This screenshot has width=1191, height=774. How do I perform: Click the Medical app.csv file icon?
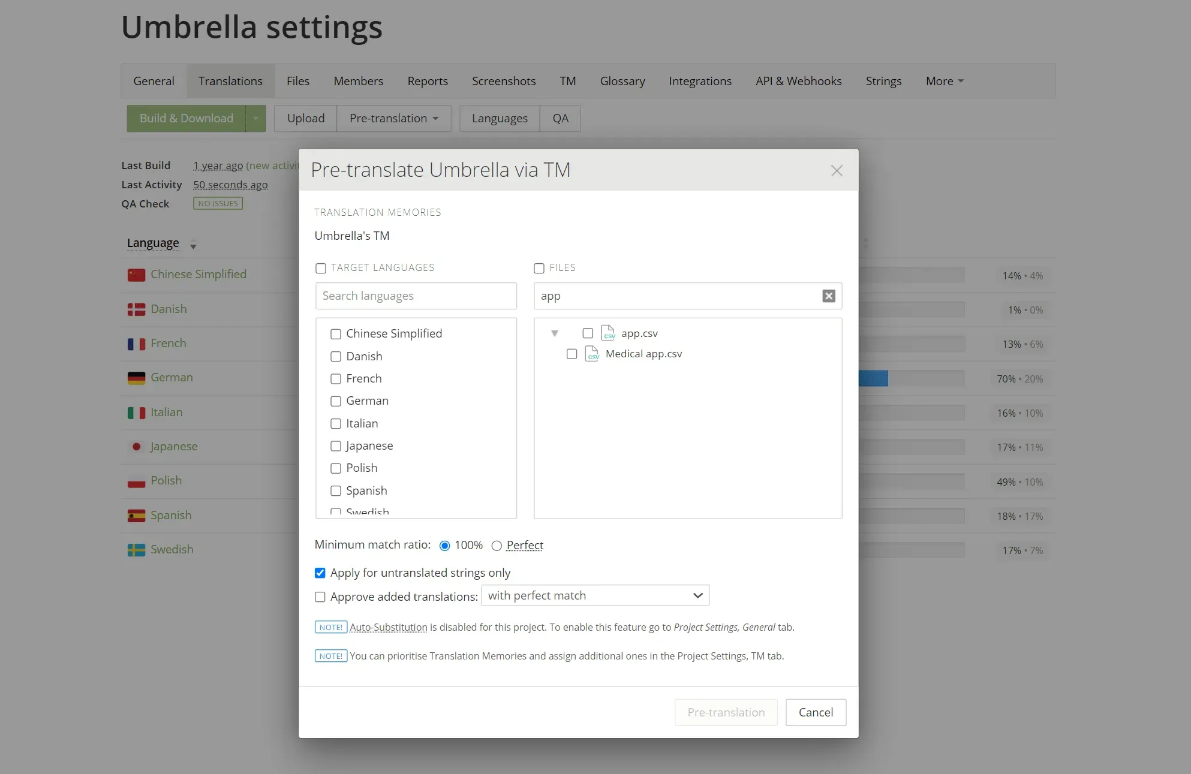[x=592, y=354]
